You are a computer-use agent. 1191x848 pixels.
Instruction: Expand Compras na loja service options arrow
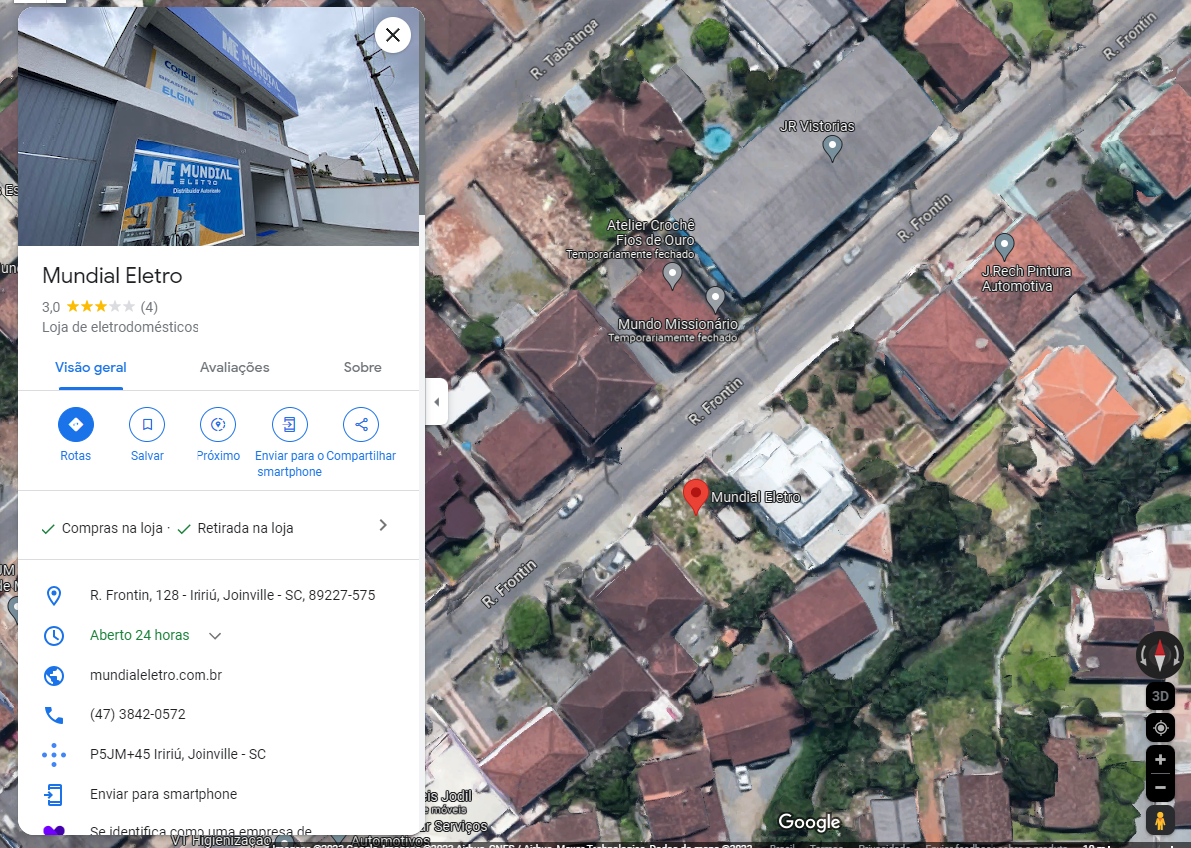[383, 525]
